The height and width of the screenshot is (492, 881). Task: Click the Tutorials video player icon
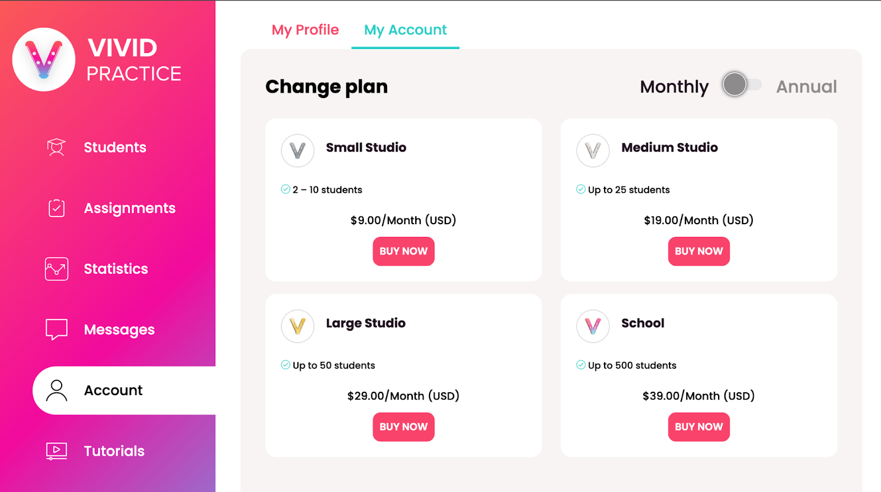coord(56,451)
